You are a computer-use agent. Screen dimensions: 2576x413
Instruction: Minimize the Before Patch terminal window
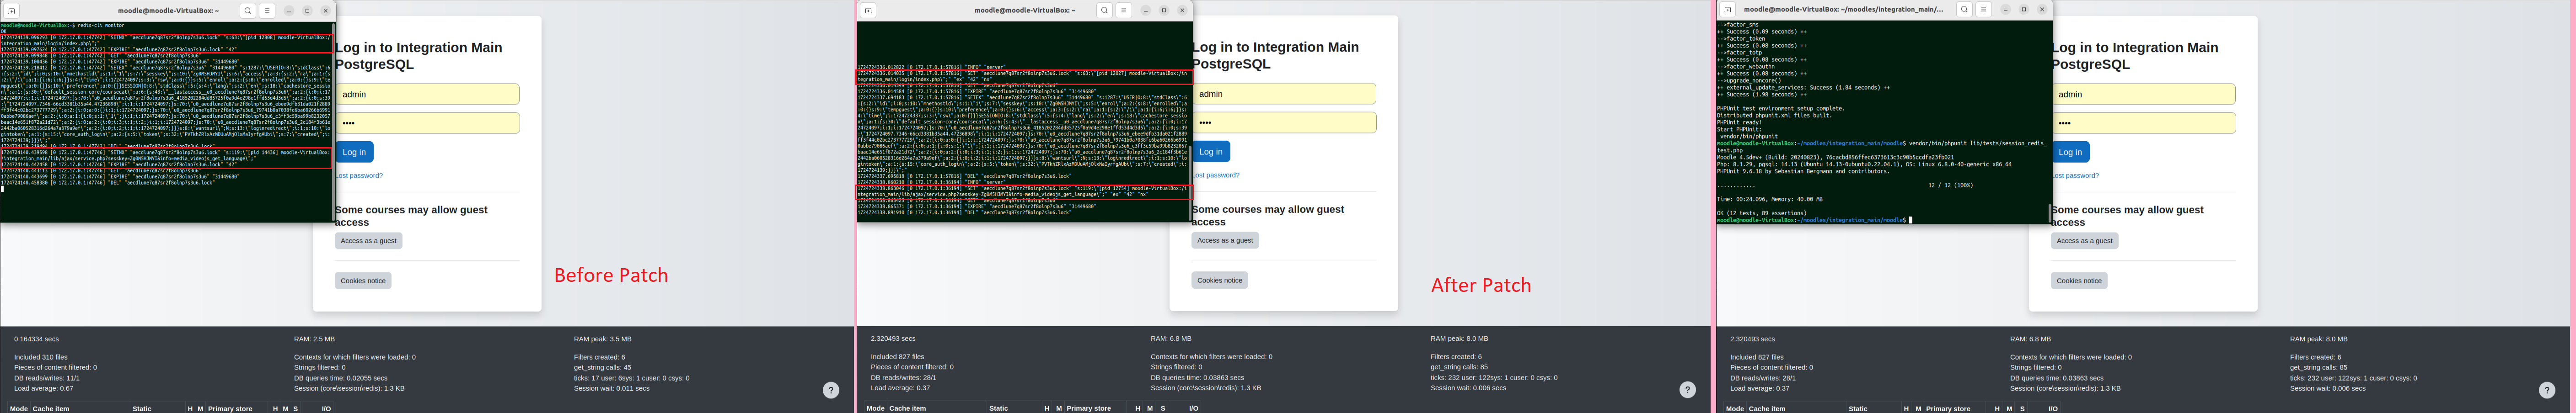(288, 10)
